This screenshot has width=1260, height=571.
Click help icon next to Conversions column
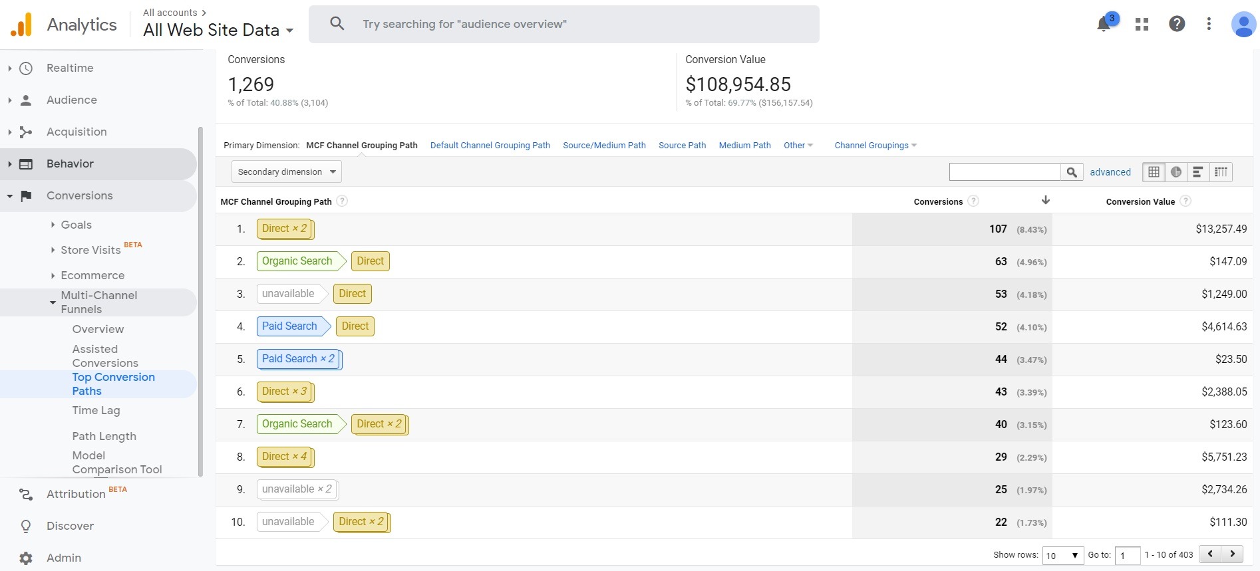pos(973,201)
